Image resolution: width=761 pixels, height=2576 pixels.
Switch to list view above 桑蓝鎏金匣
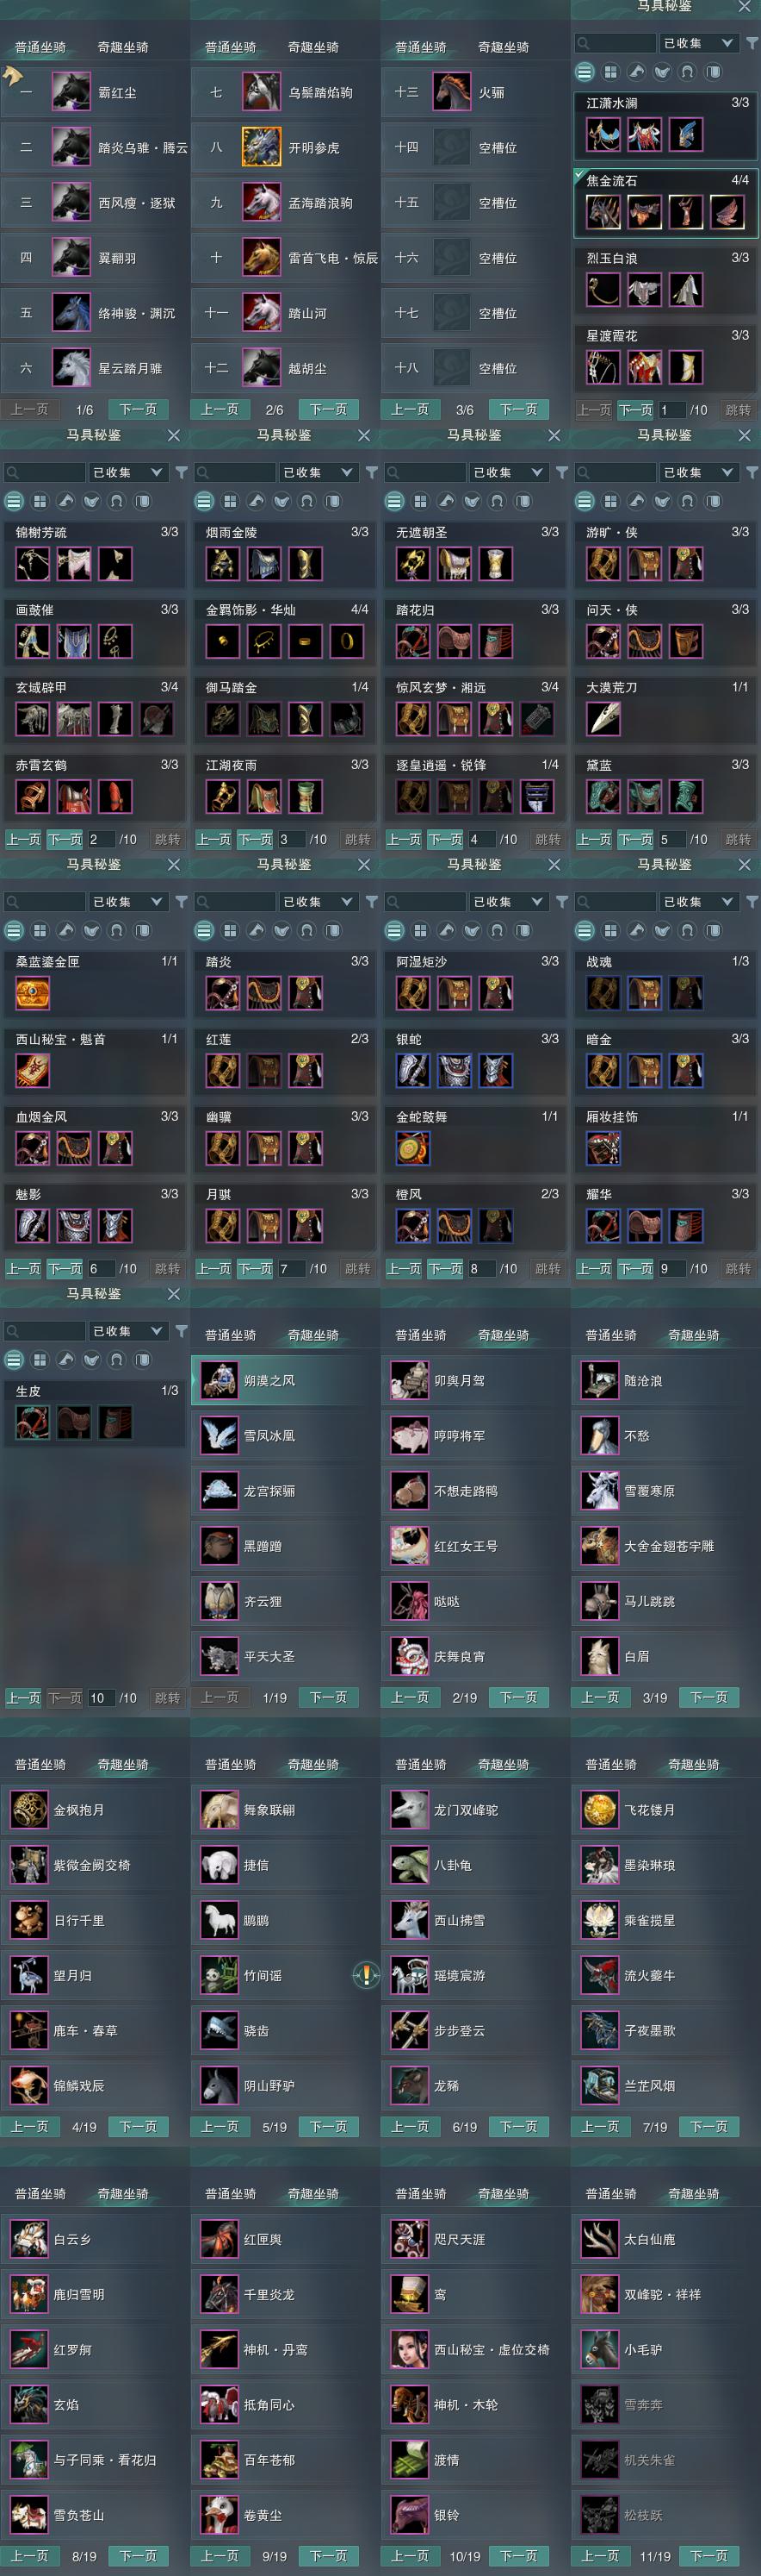tap(14, 930)
